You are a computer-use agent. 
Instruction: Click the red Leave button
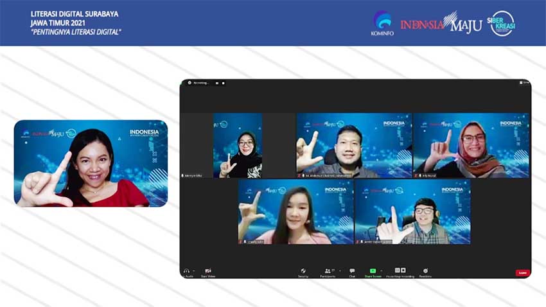pyautogui.click(x=522, y=273)
